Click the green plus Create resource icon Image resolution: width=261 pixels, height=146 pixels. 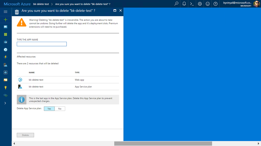pyautogui.click(x=6, y=20)
